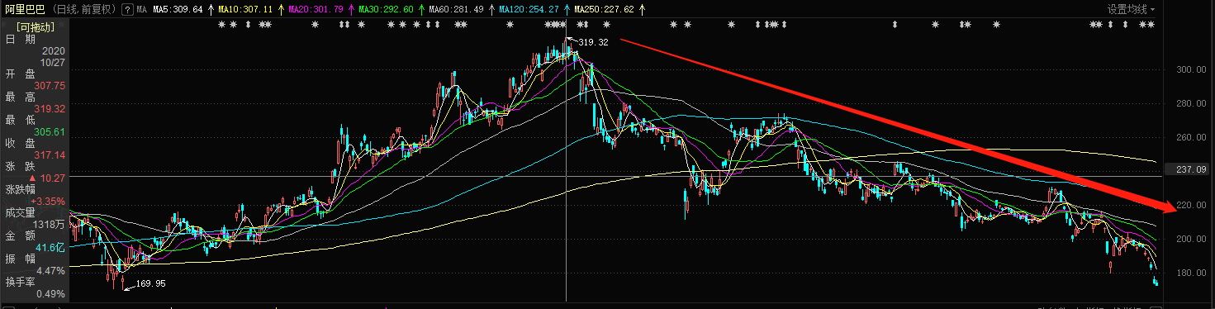Click the 200.00 price axis label
1215x309 pixels.
1190,239
